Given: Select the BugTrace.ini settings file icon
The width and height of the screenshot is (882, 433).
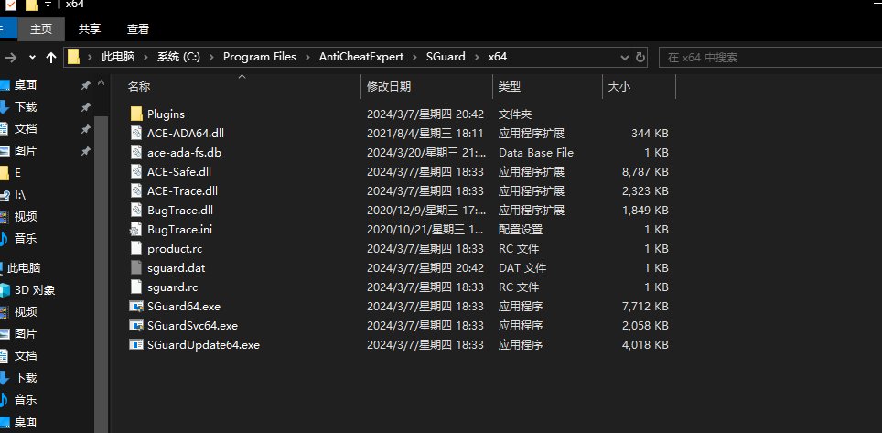Looking at the screenshot, I should (x=135, y=229).
